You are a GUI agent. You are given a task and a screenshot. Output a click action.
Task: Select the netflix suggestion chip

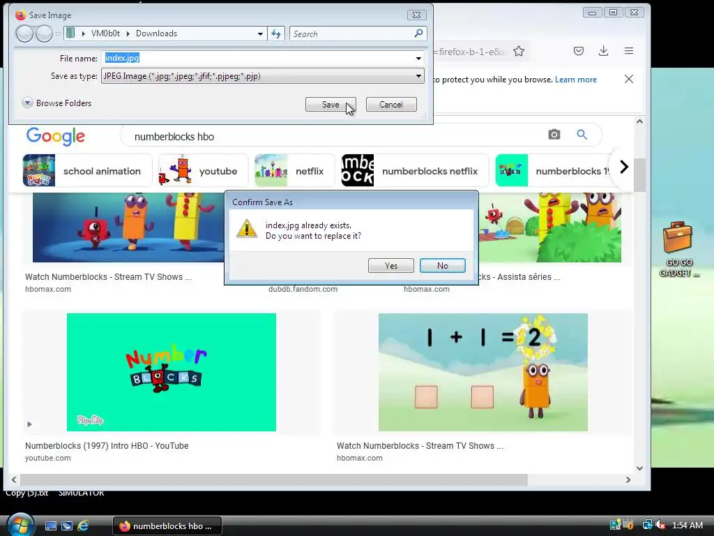click(295, 171)
